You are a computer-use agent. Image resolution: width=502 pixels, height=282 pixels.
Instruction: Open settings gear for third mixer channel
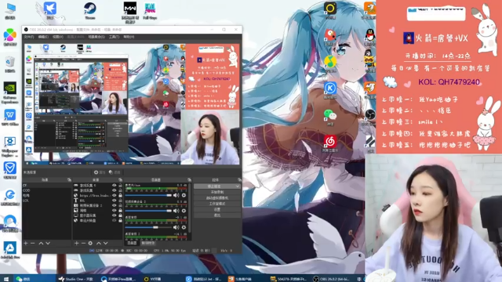184,227
